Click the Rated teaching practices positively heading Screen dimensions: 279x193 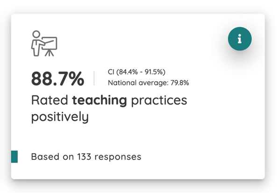pyautogui.click(x=109, y=108)
